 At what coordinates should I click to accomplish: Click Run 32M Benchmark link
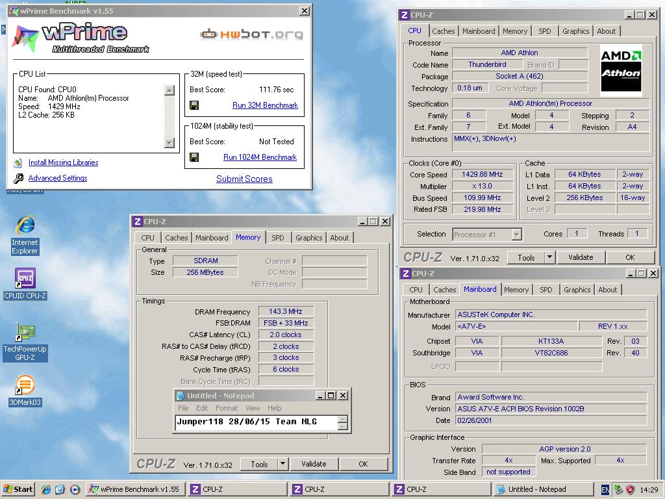(x=265, y=105)
